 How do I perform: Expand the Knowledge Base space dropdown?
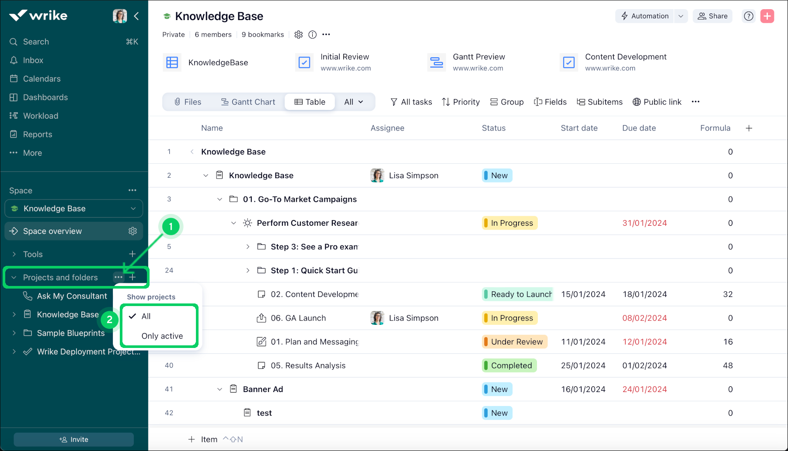coord(133,209)
